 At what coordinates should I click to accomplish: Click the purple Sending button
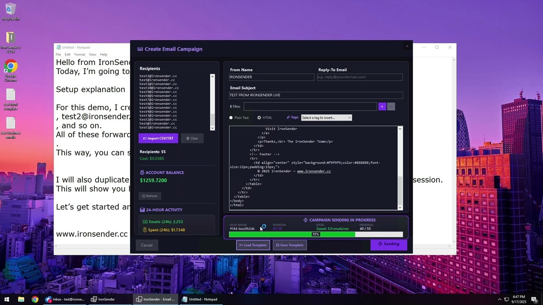389,244
